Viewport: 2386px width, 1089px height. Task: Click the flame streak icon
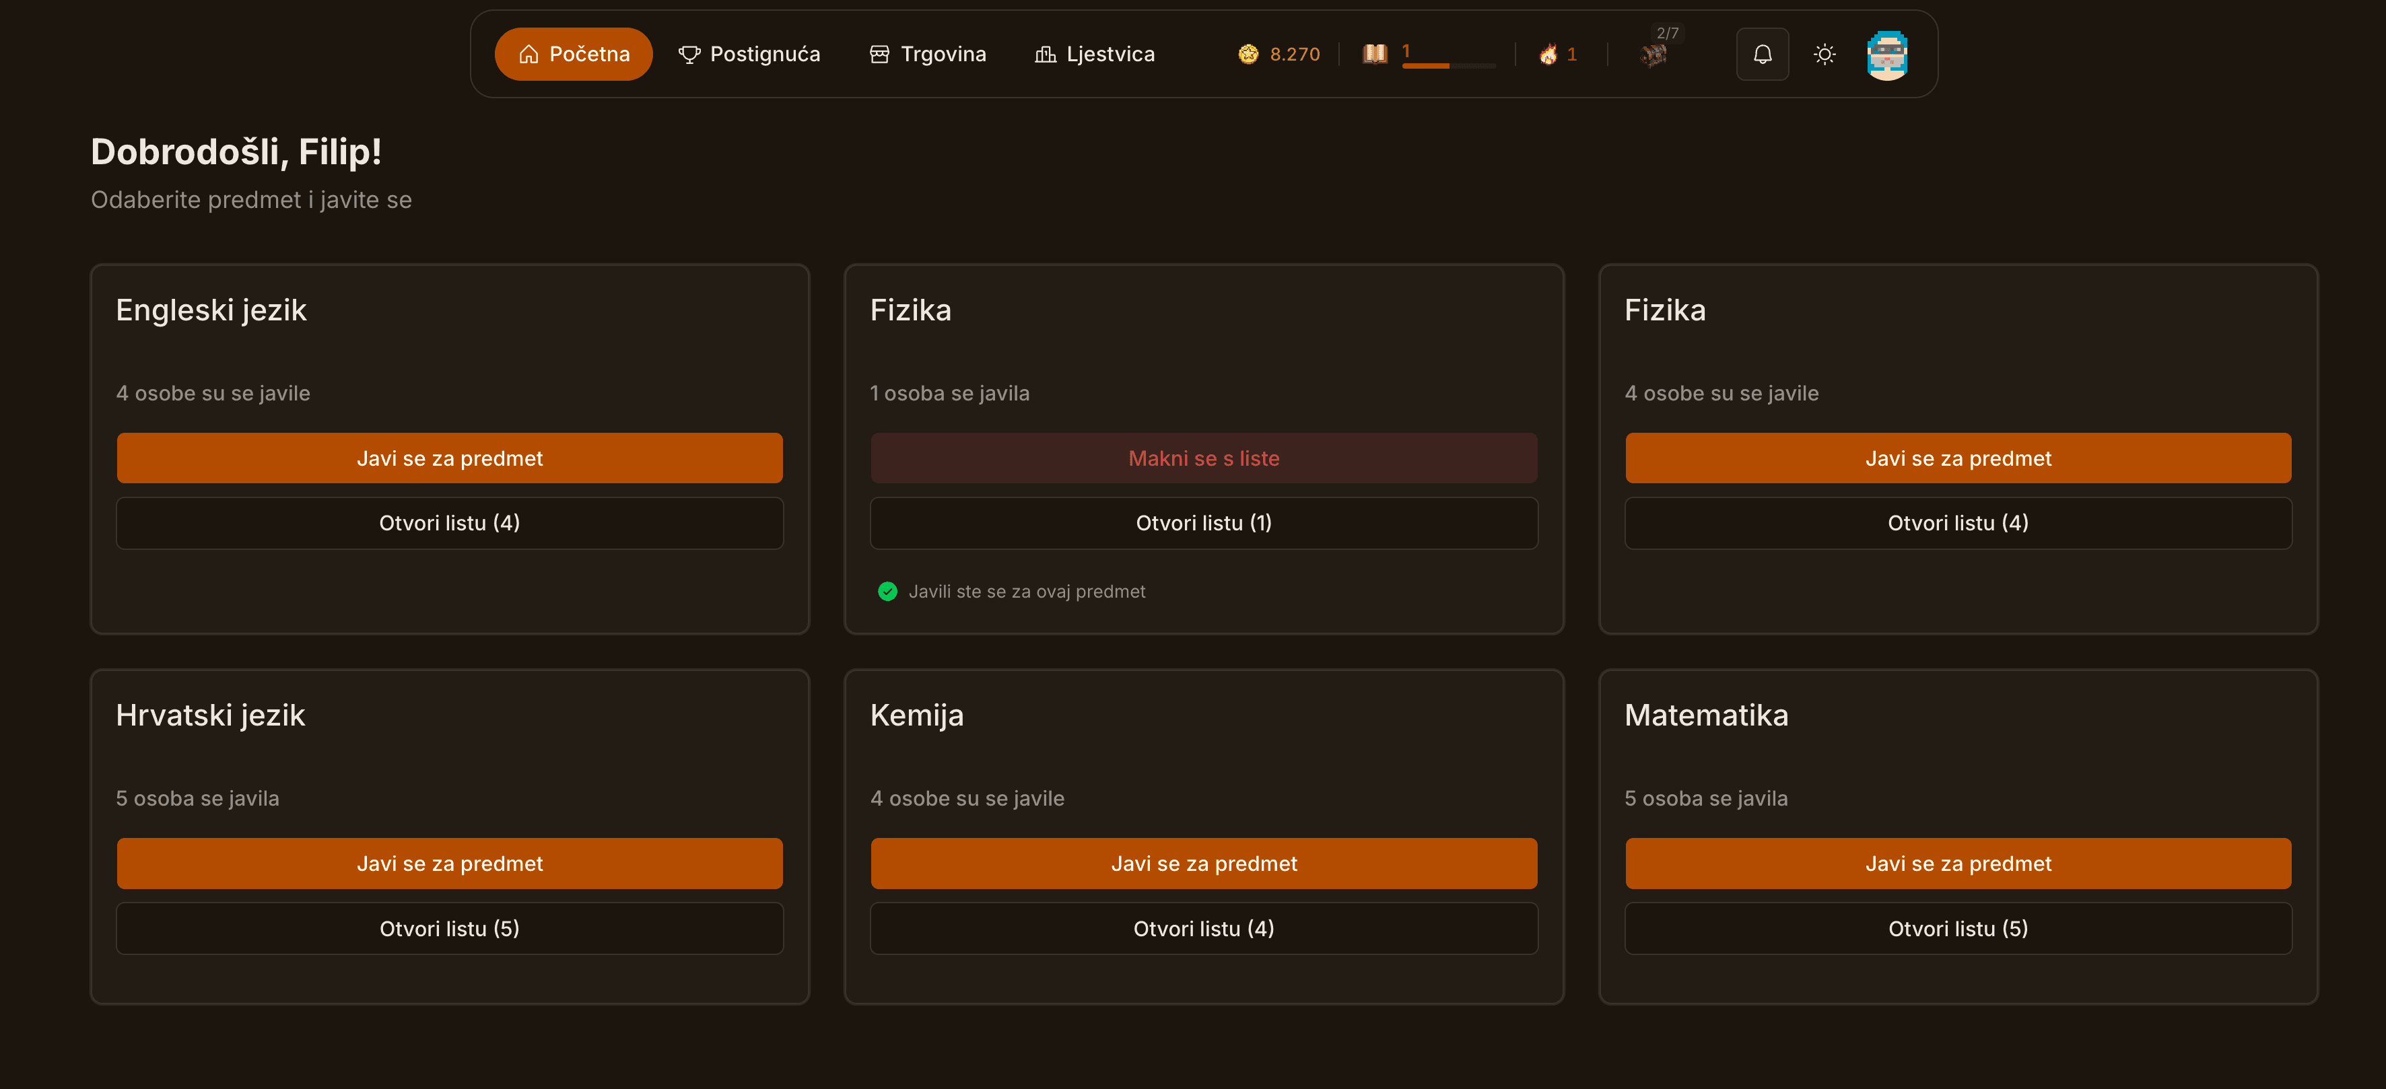click(x=1548, y=55)
